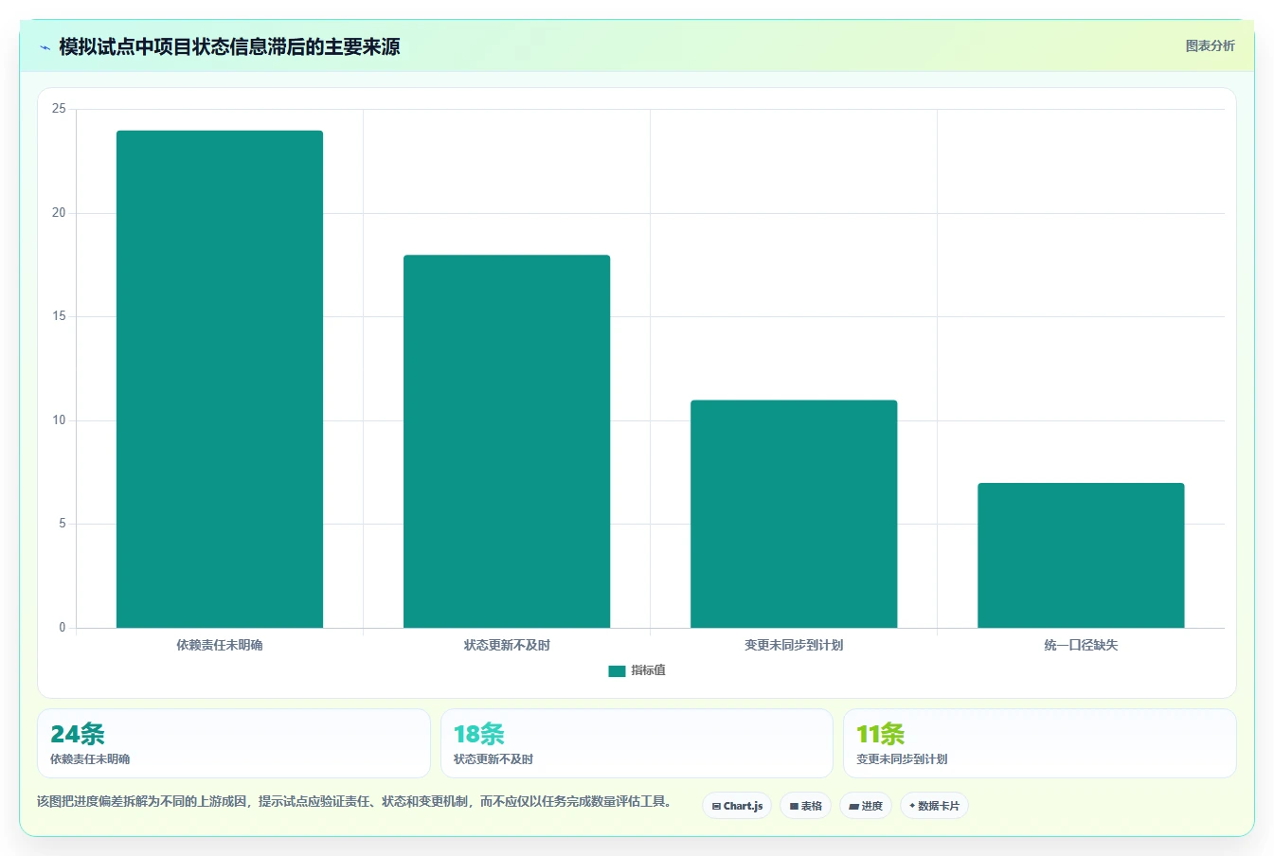
Task: Open the 24条 stat card
Action: pyautogui.click(x=234, y=743)
